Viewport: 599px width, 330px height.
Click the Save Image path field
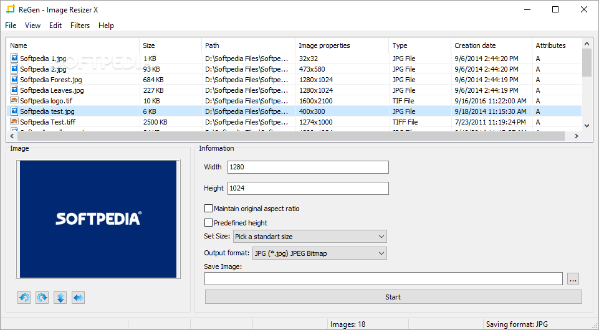pos(383,279)
